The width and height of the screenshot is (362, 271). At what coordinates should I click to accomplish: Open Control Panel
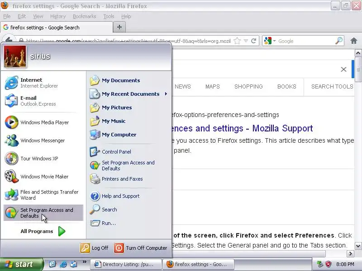[129, 152]
